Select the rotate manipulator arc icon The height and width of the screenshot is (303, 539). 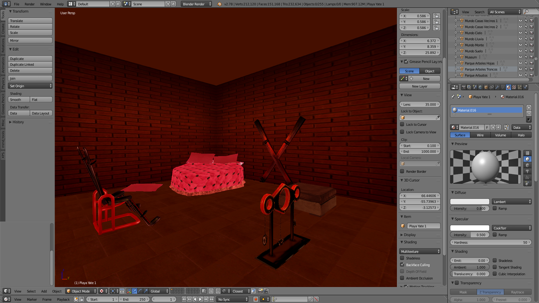[x=140, y=291]
